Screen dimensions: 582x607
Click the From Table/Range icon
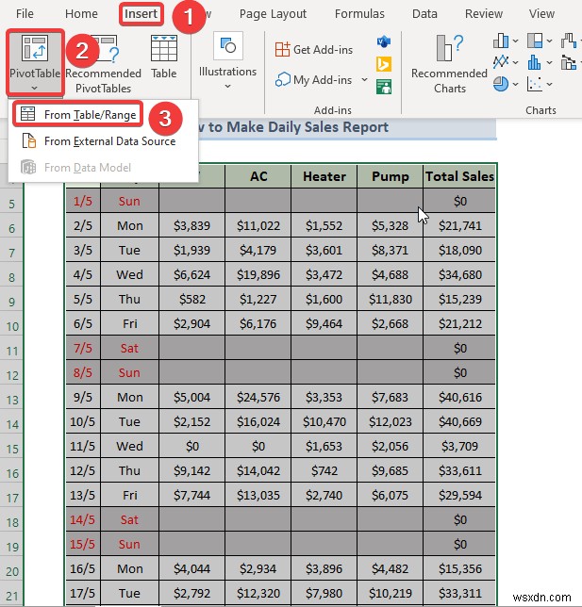(28, 114)
